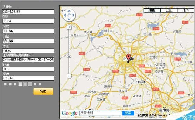Click the yellow 定位 locate button
Screen dimensions: 195x120
click(43, 91)
